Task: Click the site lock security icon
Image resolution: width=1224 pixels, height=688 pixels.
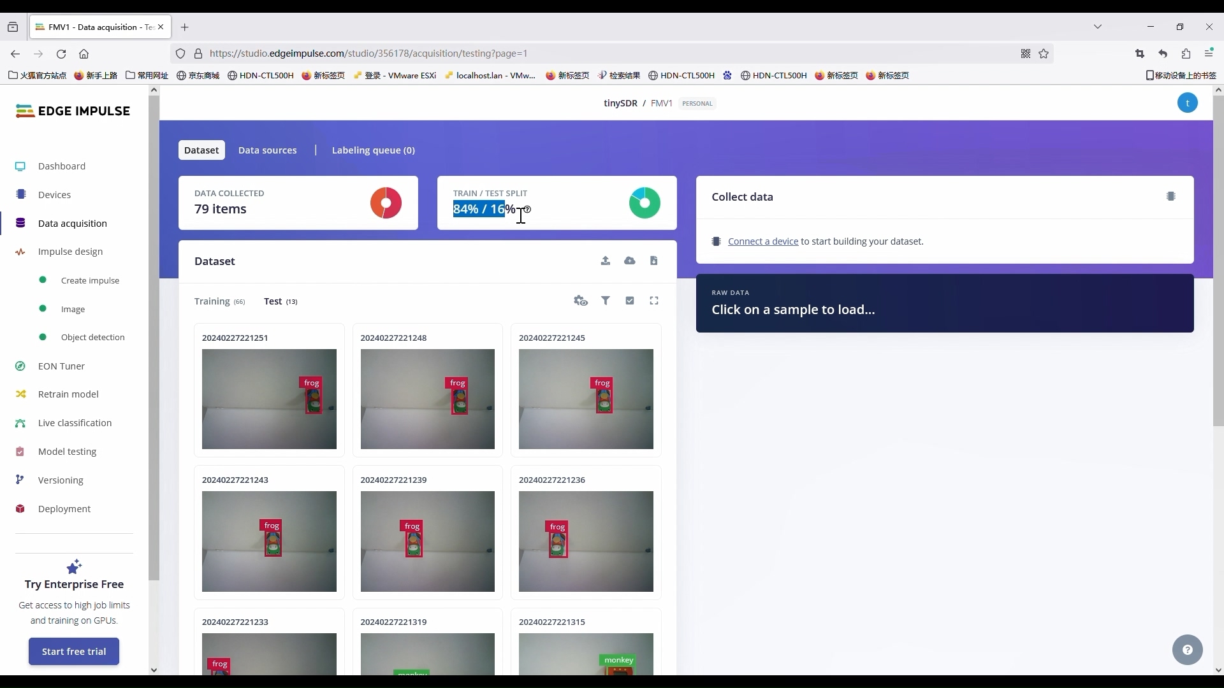Action: pos(198,54)
